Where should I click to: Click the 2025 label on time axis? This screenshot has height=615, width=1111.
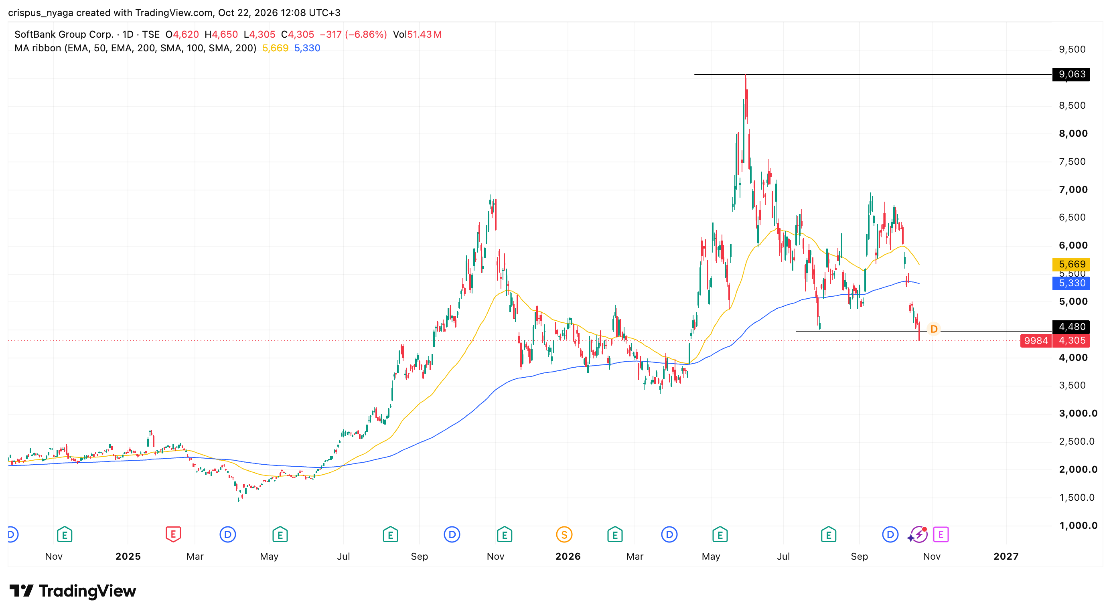click(x=128, y=556)
